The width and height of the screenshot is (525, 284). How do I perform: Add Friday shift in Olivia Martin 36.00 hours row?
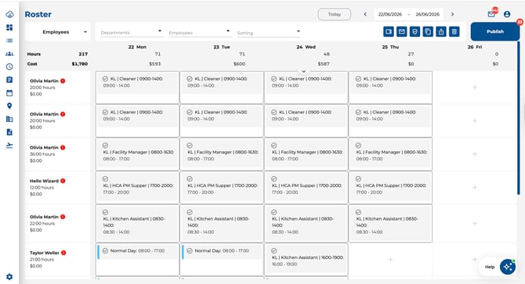coord(475,154)
